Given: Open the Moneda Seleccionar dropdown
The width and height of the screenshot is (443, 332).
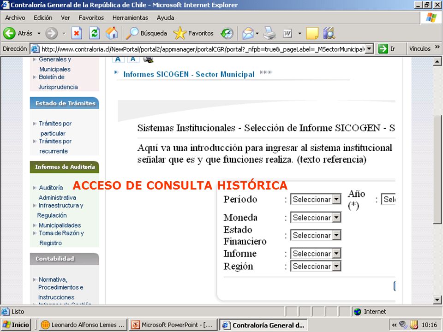Looking at the screenshot, I should click(316, 218).
